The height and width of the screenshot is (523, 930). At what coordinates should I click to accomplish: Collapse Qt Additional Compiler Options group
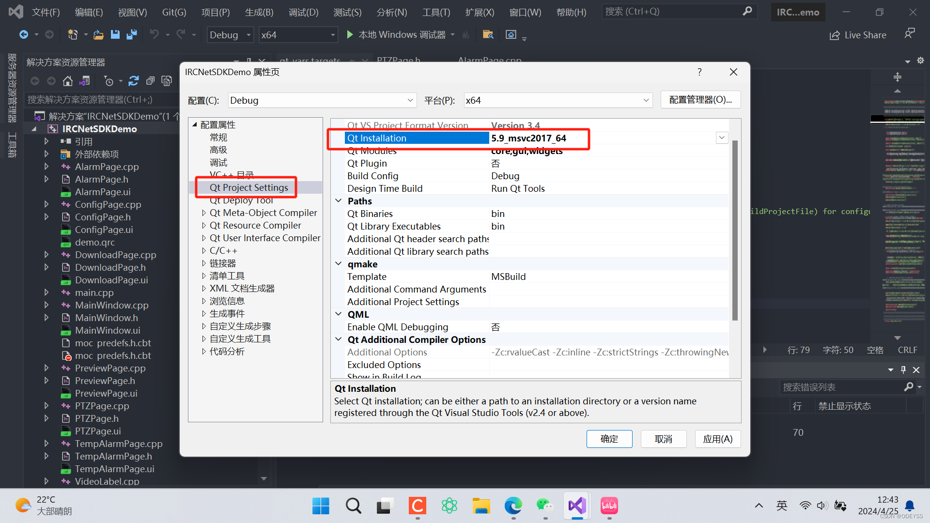click(339, 339)
